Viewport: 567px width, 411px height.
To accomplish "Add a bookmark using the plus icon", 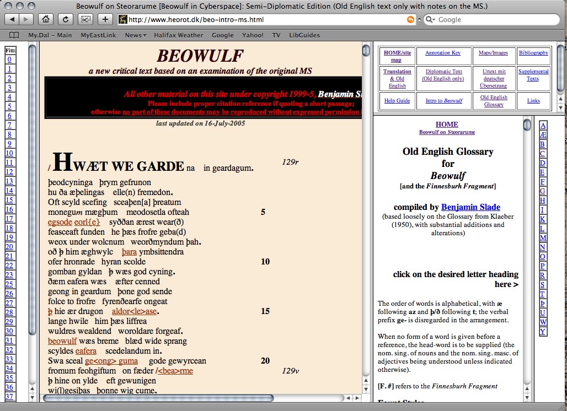I will coord(104,19).
